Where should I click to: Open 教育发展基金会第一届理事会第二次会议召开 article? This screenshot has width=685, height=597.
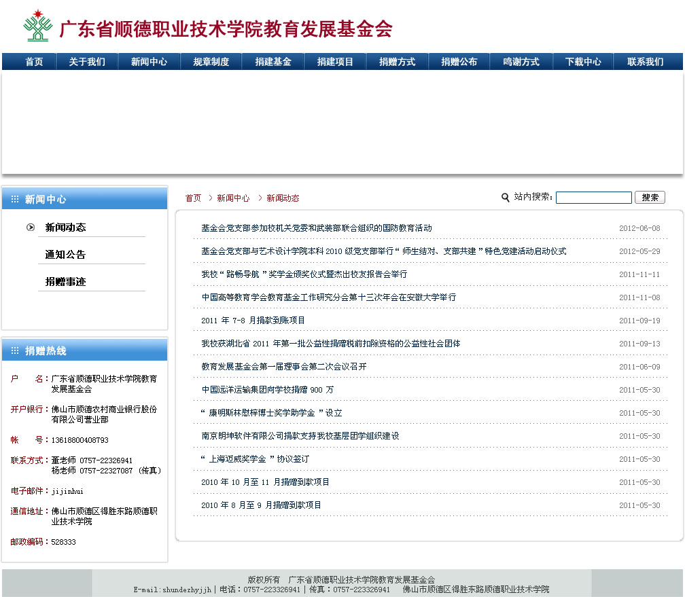pos(283,367)
